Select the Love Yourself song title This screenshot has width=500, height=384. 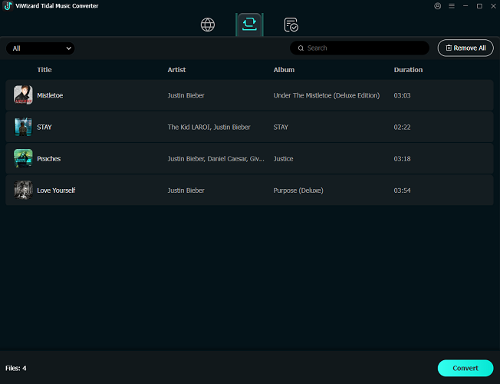point(56,190)
